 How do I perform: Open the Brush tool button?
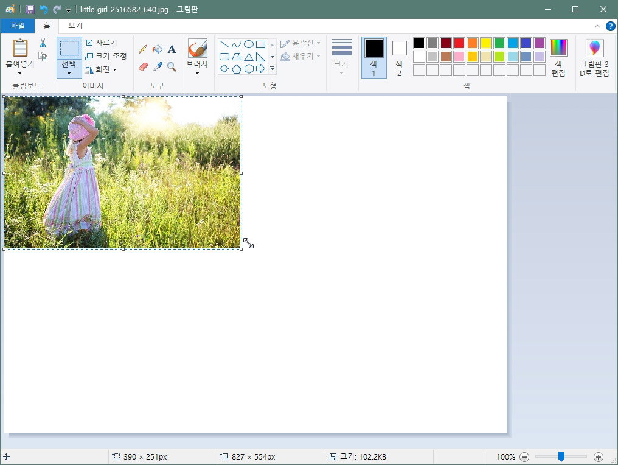click(198, 48)
